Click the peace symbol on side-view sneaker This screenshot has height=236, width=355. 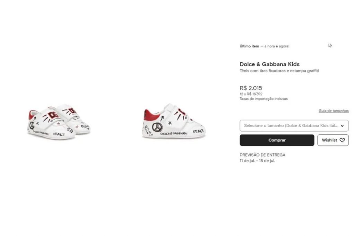click(x=157, y=127)
